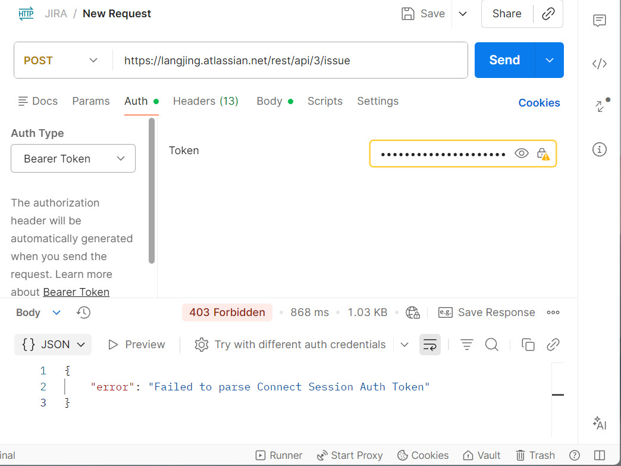This screenshot has height=466, width=621.
Task: Search within the response body
Action: [491, 345]
